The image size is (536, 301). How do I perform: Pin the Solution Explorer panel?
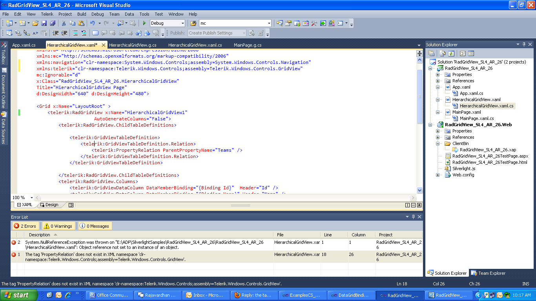click(x=524, y=45)
